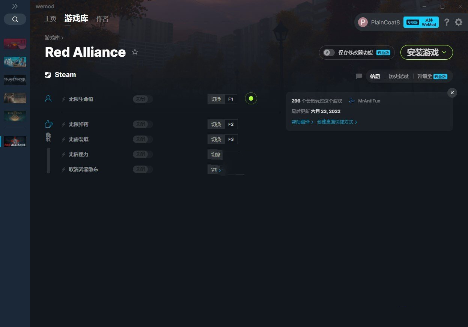The width and height of the screenshot is (468, 327).
Task: Click the 专业版 badge beside 保存修改器功能
Action: coord(384,53)
